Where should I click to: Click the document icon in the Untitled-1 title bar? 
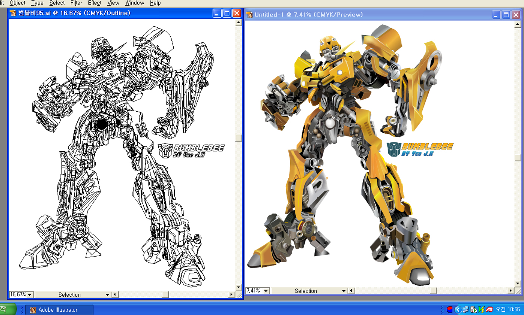[x=249, y=15]
